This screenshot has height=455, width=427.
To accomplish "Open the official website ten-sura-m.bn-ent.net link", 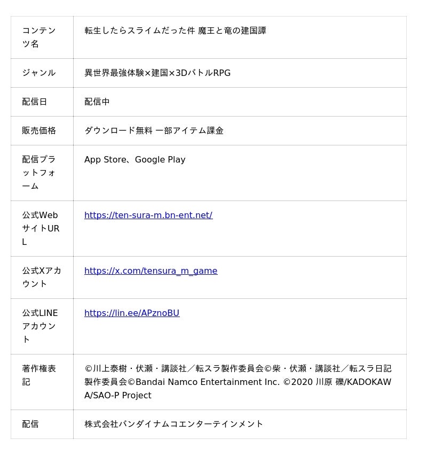I will point(148,215).
